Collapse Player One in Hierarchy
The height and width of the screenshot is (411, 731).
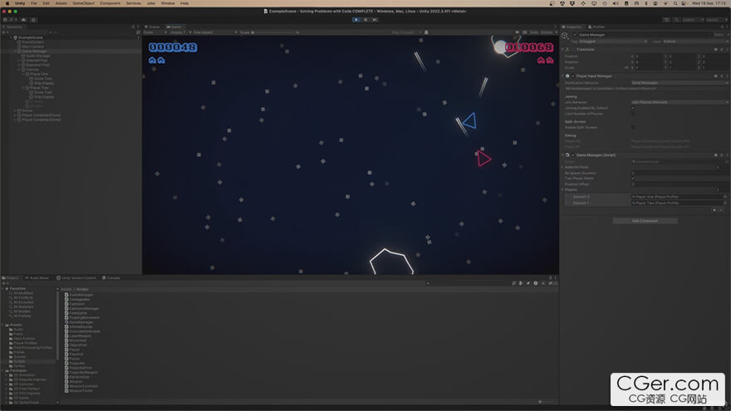point(23,74)
